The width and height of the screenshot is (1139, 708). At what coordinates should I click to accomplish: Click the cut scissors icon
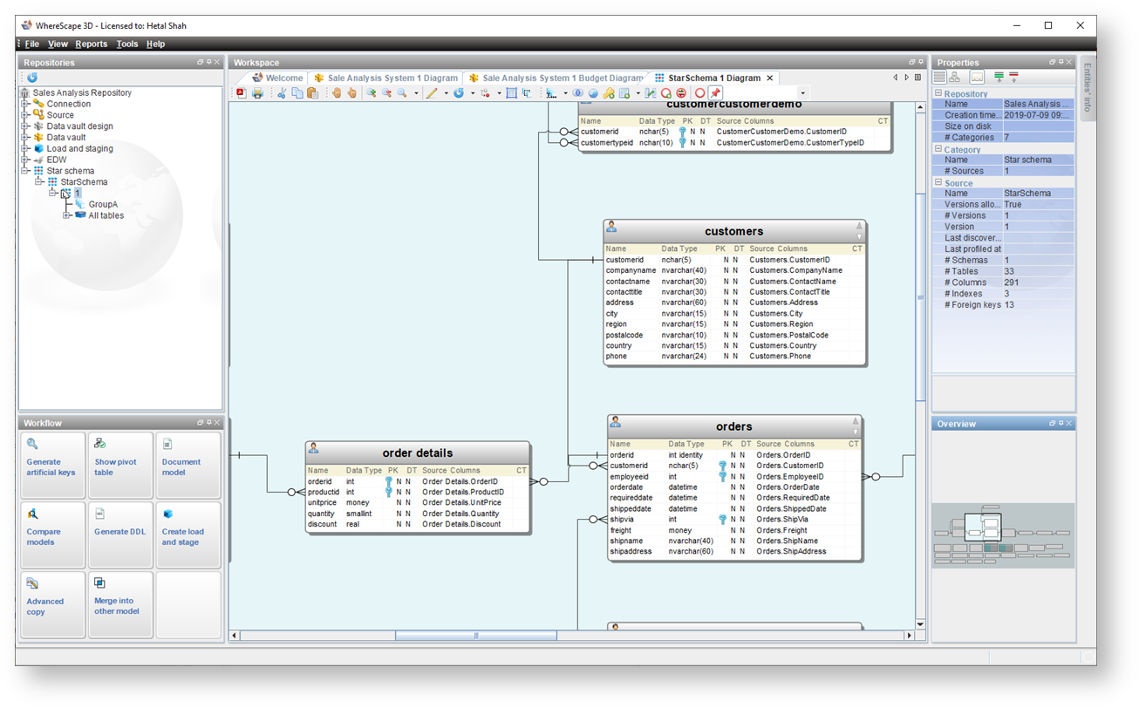(x=282, y=93)
